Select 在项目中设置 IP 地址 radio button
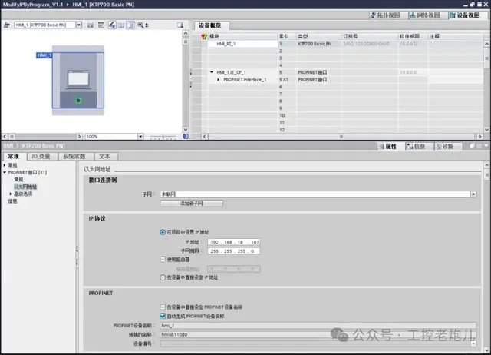Image resolution: width=491 pixels, height=355 pixels. 163,232
